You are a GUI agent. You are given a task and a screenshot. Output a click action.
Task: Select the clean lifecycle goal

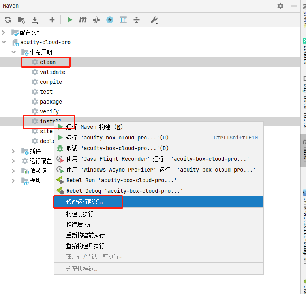(47, 62)
